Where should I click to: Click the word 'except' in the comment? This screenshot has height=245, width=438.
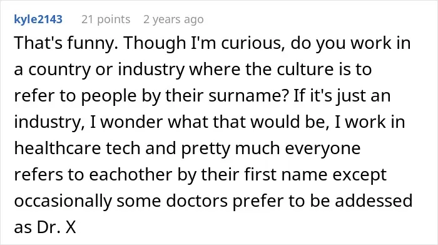coord(360,176)
